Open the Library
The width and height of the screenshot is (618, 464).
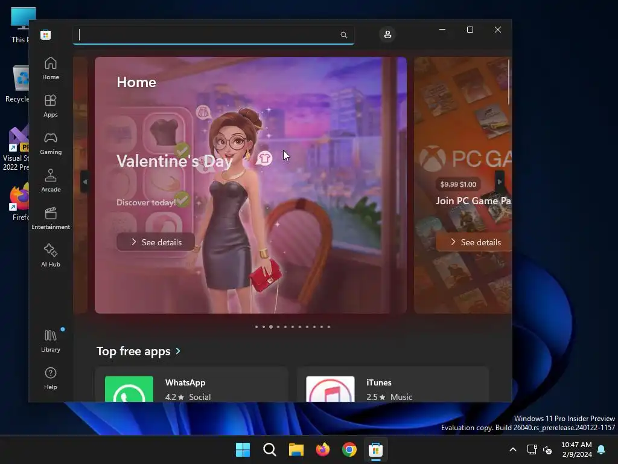(51, 341)
